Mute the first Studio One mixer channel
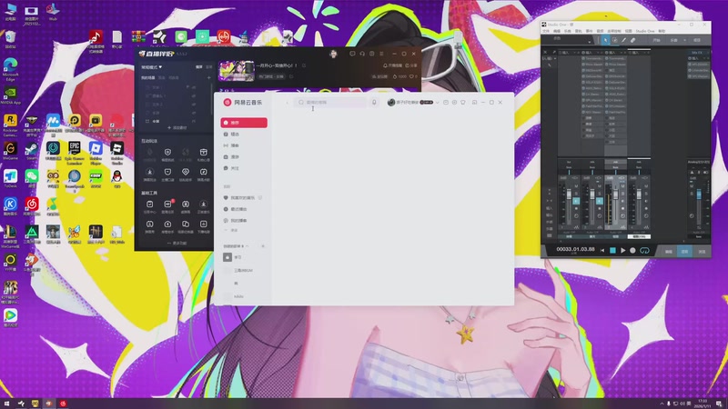This screenshot has width=728, height=409. click(x=576, y=186)
